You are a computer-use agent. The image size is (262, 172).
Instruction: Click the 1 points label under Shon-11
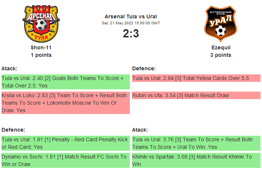click(x=41, y=55)
